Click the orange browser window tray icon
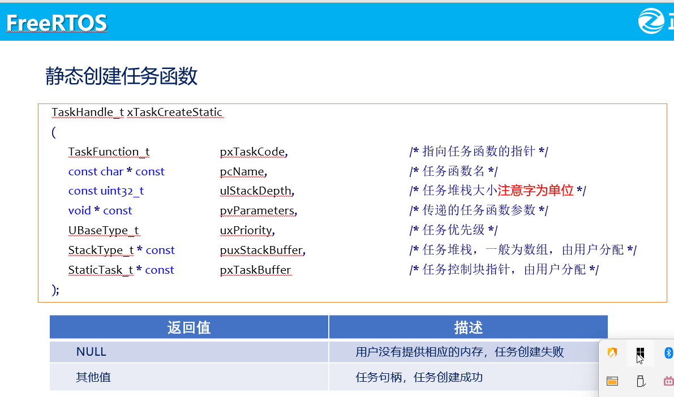 click(x=612, y=381)
